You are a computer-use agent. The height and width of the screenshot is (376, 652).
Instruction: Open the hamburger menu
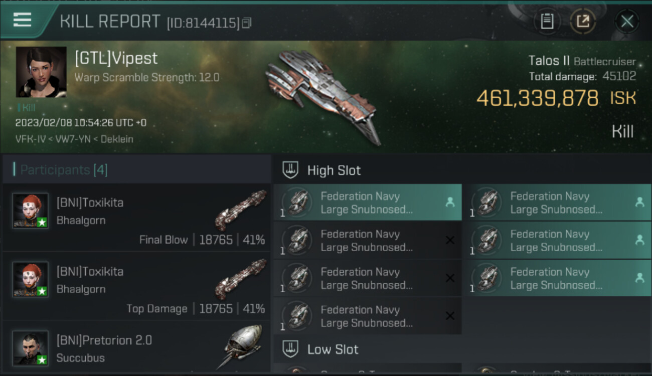pyautogui.click(x=22, y=20)
